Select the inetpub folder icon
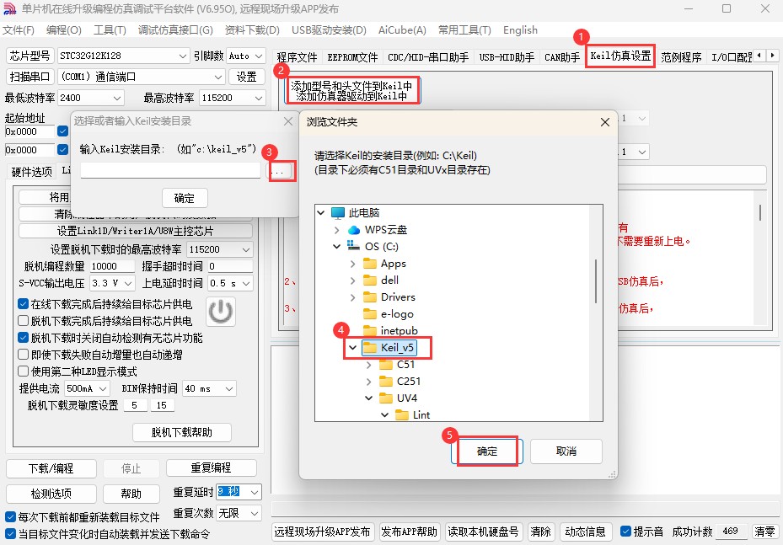This screenshot has height=545, width=783. click(370, 330)
